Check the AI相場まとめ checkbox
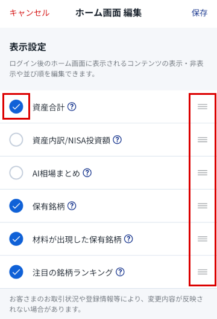Image resolution: width=217 pixels, height=319 pixels. click(x=16, y=173)
